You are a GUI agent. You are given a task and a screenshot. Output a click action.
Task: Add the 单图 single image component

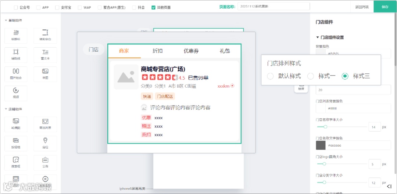click(45, 74)
